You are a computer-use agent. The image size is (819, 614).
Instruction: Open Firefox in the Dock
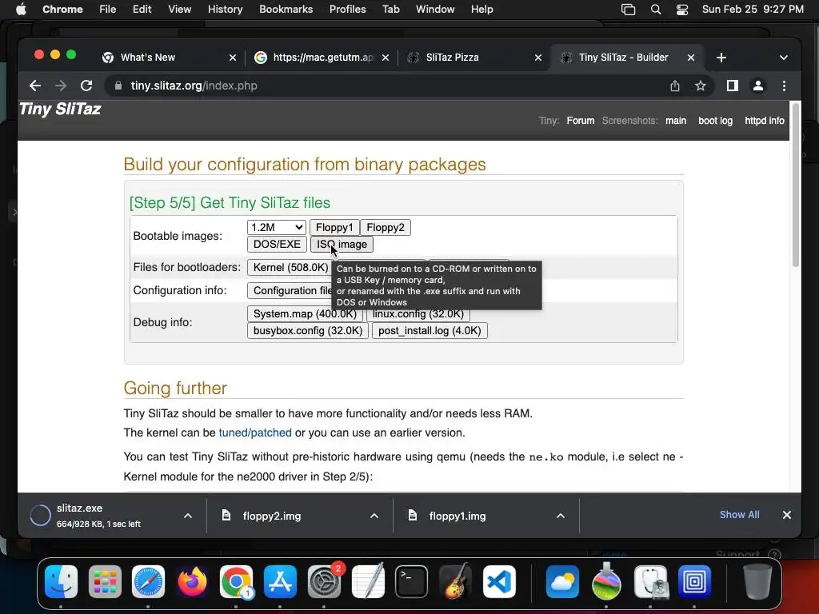point(192,582)
